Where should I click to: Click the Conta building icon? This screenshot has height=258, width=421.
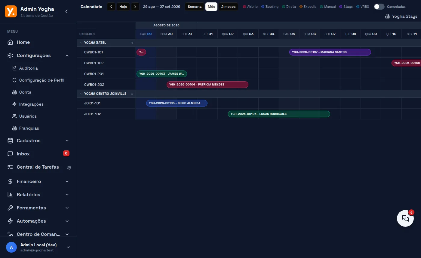tap(14, 92)
